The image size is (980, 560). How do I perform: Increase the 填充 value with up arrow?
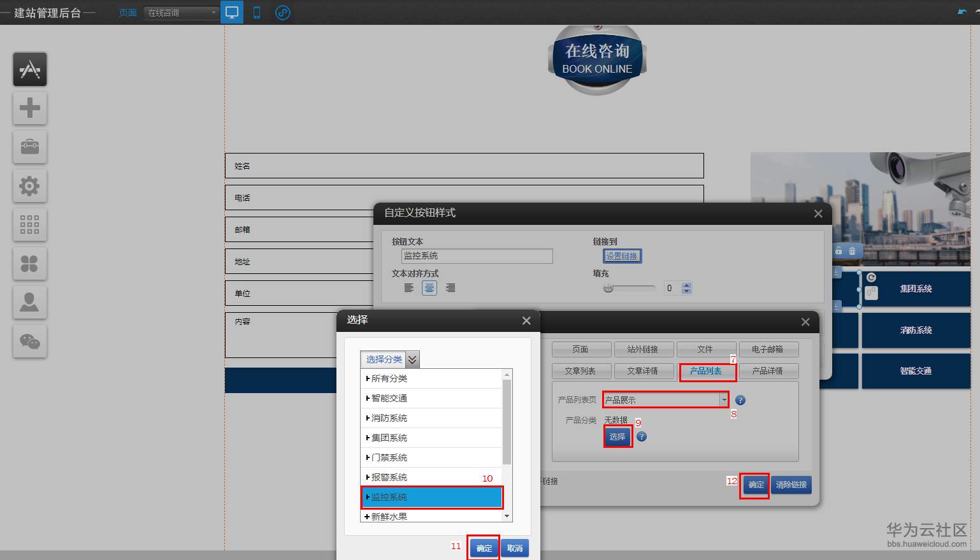(x=686, y=285)
